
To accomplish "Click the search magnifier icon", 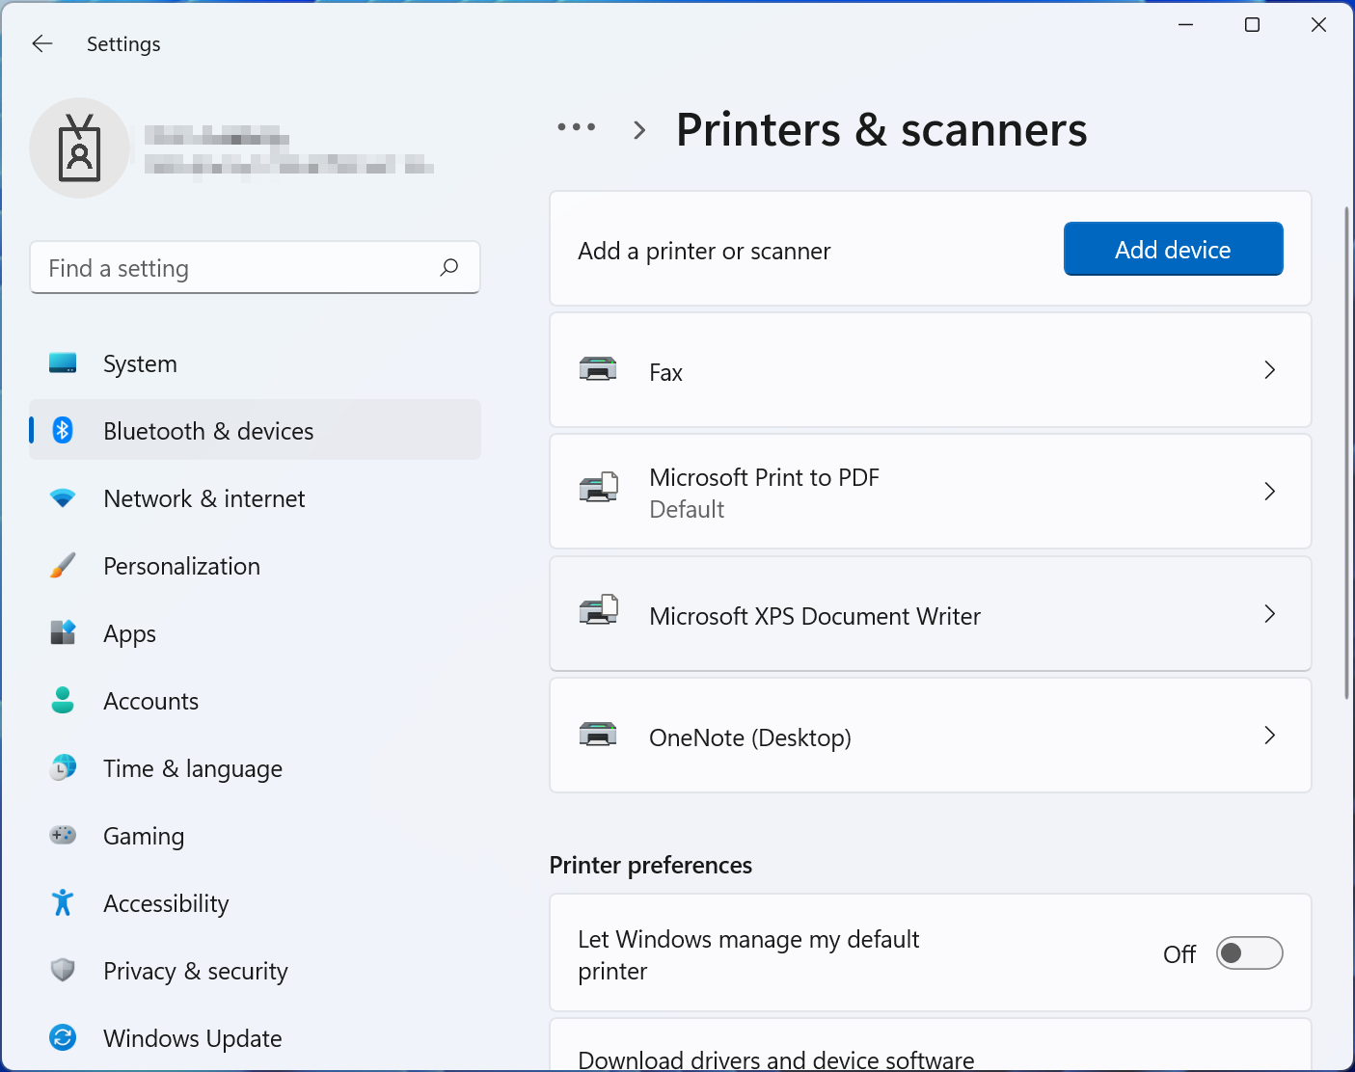I will point(448,267).
